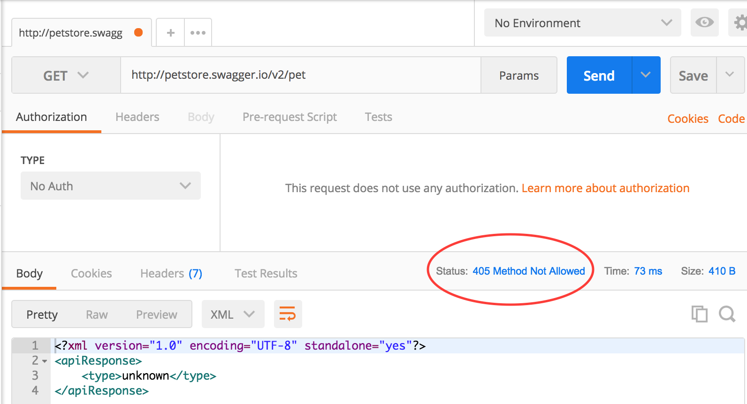
Task: Click the orange unsaved-changes dot on tab
Action: [138, 32]
